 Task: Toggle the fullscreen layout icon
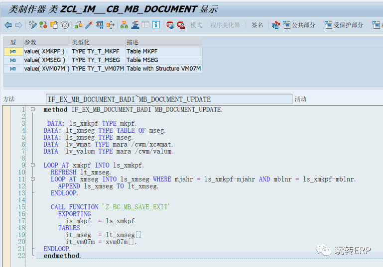click(x=145, y=25)
